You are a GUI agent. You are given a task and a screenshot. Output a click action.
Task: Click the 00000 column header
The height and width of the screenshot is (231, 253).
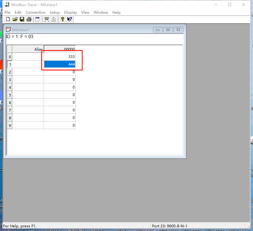pyautogui.click(x=60, y=49)
